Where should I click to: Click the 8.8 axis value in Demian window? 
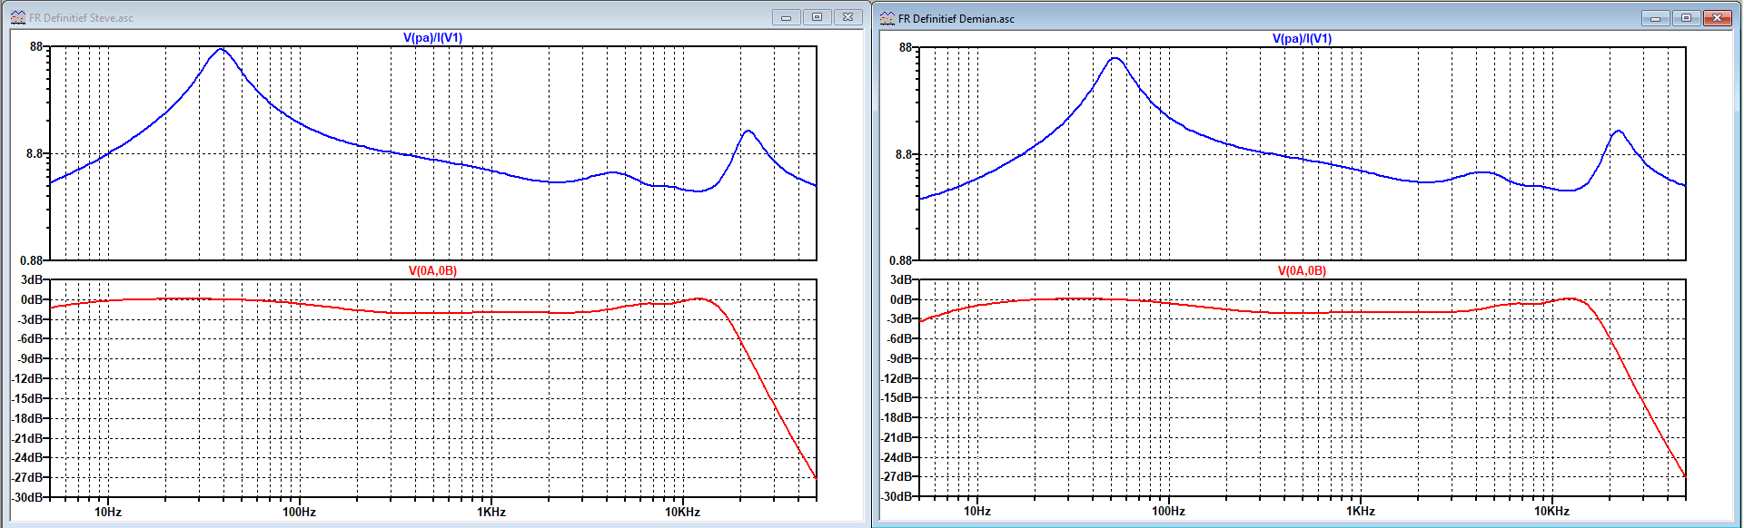904,154
